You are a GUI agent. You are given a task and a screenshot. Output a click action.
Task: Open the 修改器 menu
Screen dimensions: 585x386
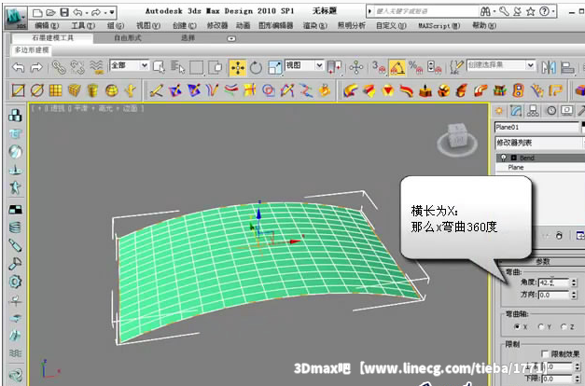coord(216,26)
